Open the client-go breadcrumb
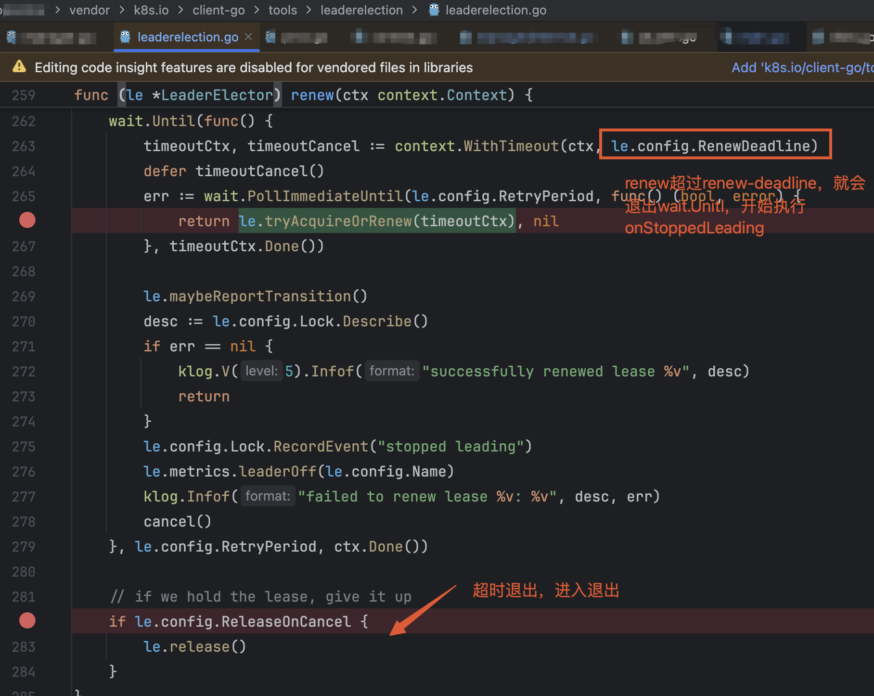 tap(218, 10)
